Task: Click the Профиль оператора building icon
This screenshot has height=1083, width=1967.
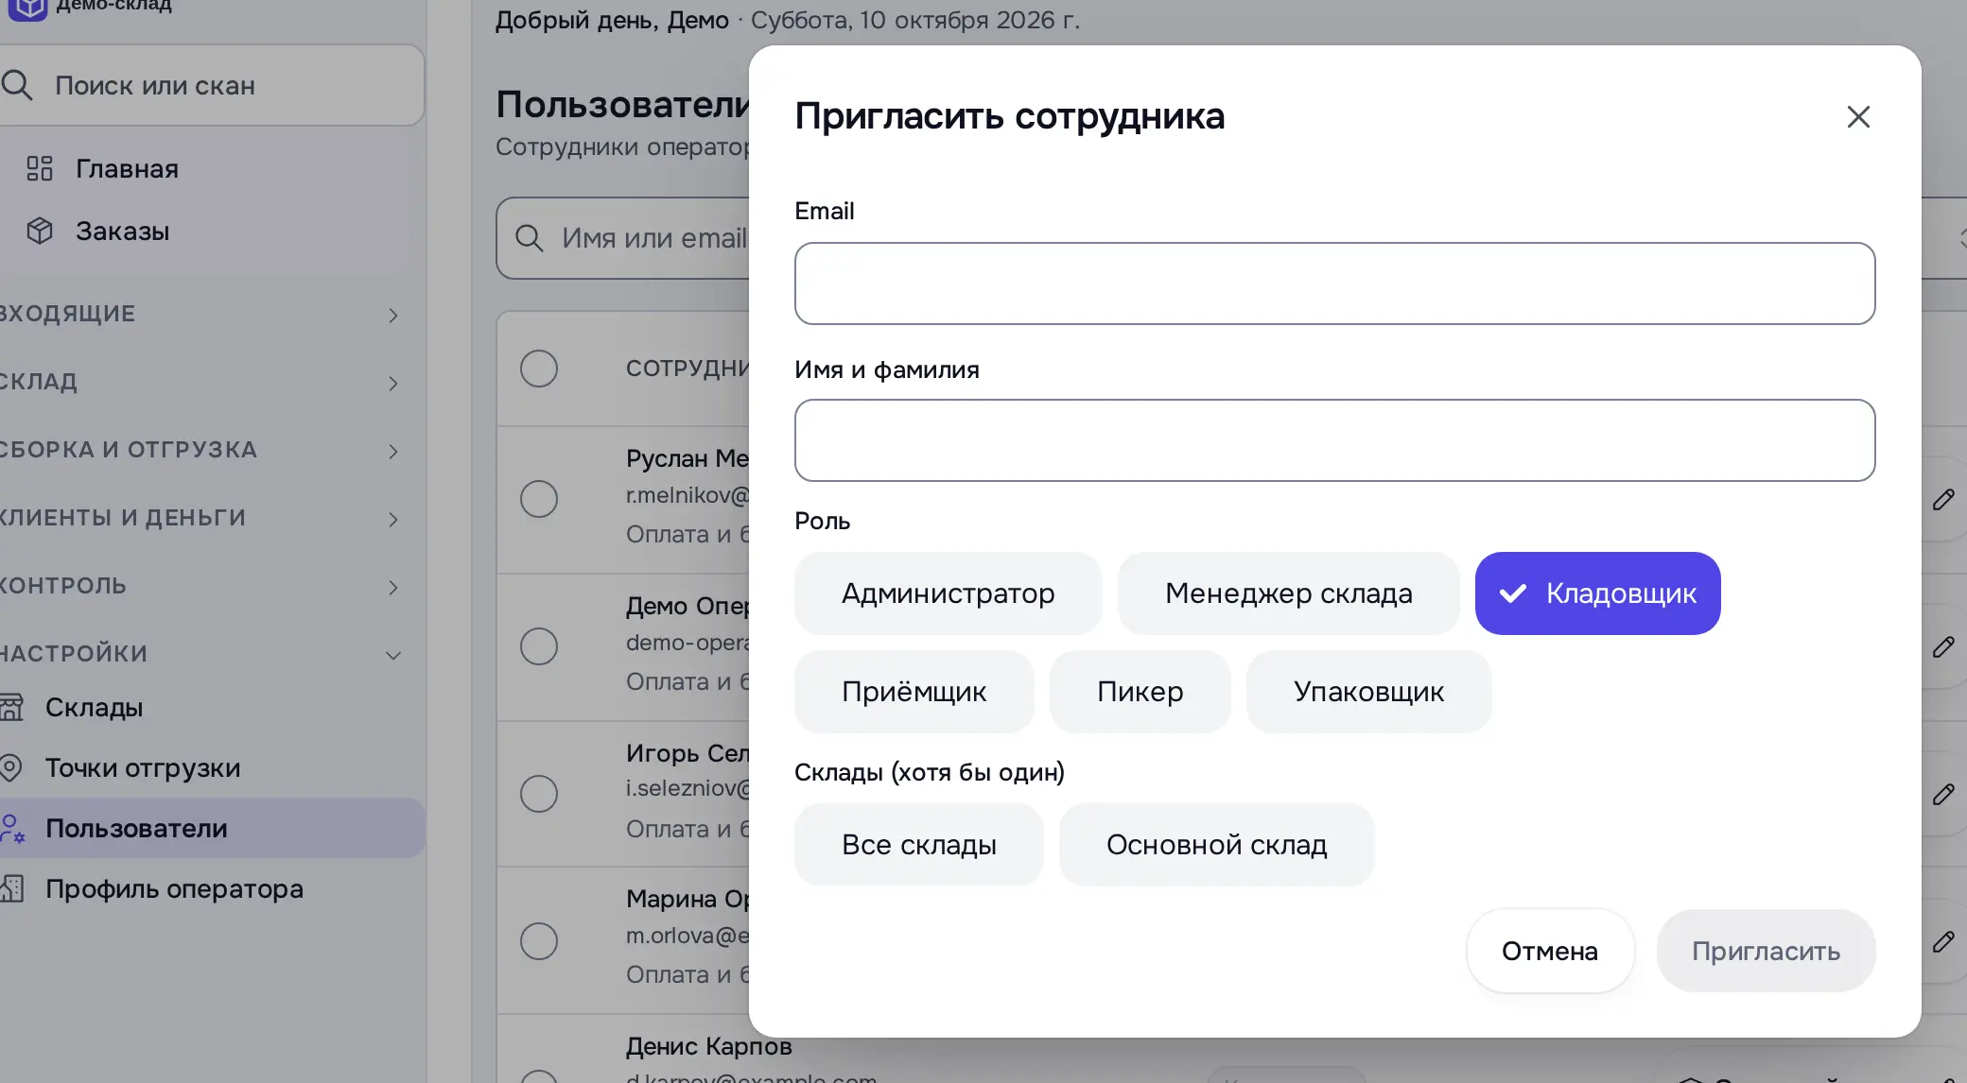Action: pyautogui.click(x=12, y=889)
